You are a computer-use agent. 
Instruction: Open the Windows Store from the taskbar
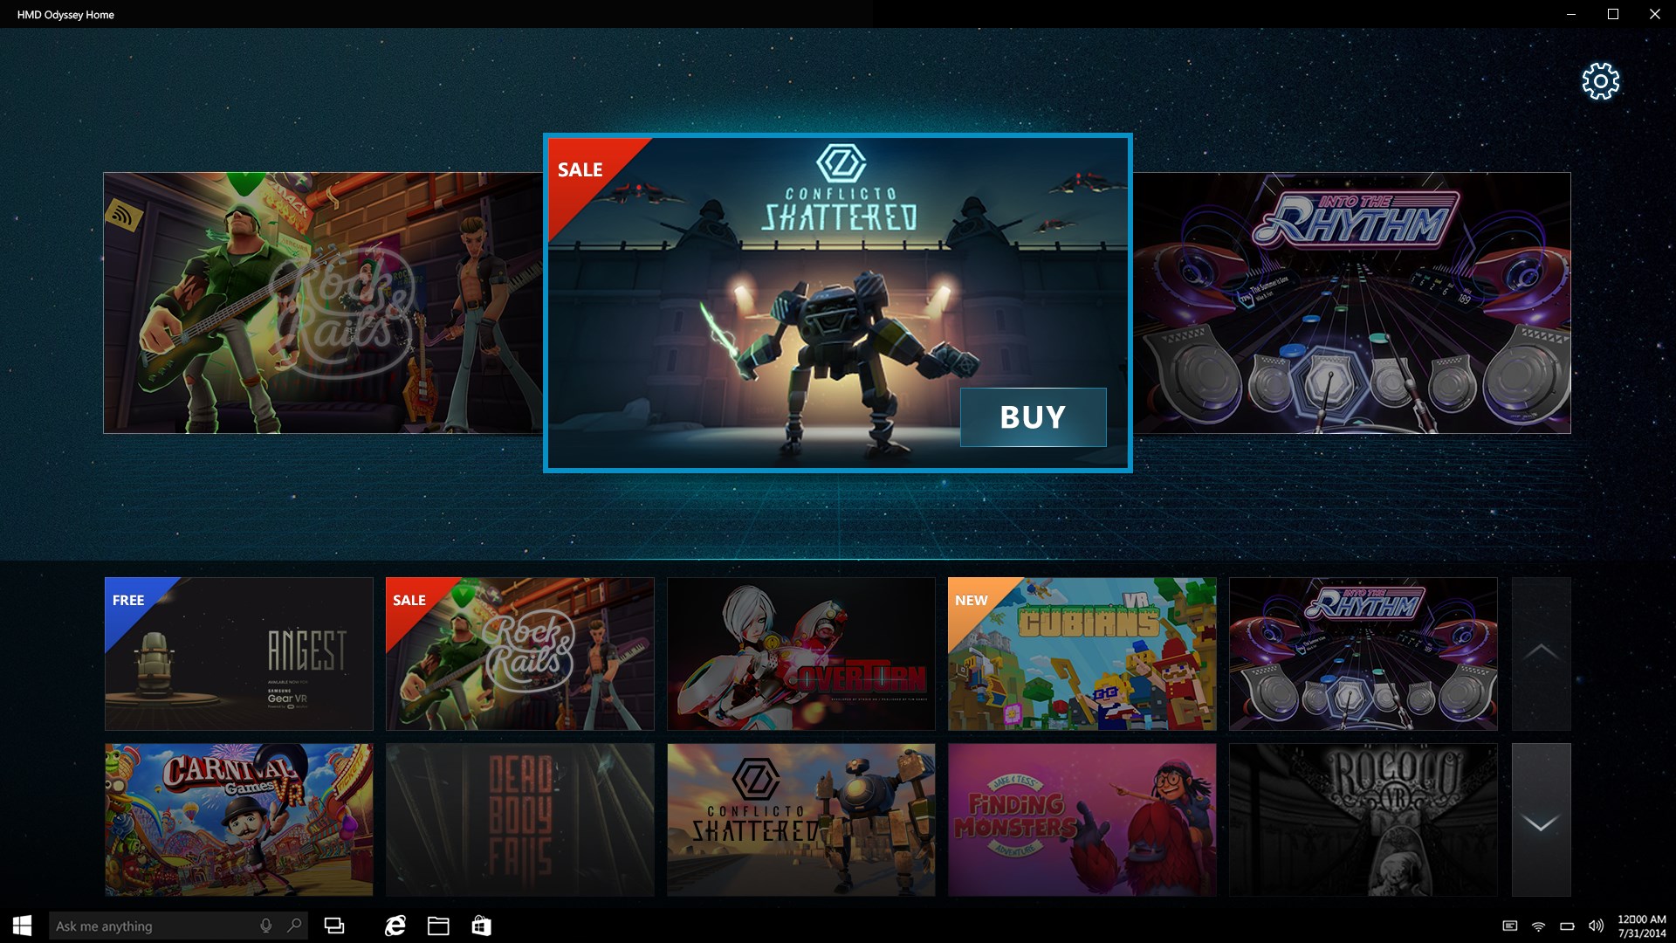tap(481, 926)
